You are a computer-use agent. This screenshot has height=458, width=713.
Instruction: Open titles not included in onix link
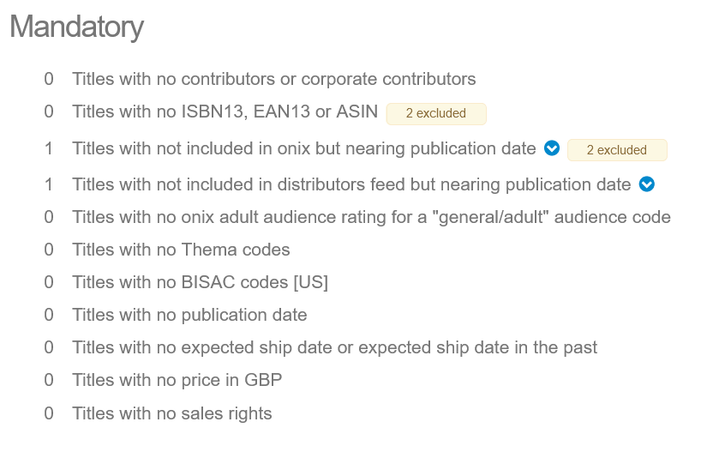pos(303,148)
